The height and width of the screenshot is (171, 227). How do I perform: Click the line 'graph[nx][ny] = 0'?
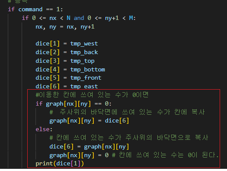click(79, 155)
